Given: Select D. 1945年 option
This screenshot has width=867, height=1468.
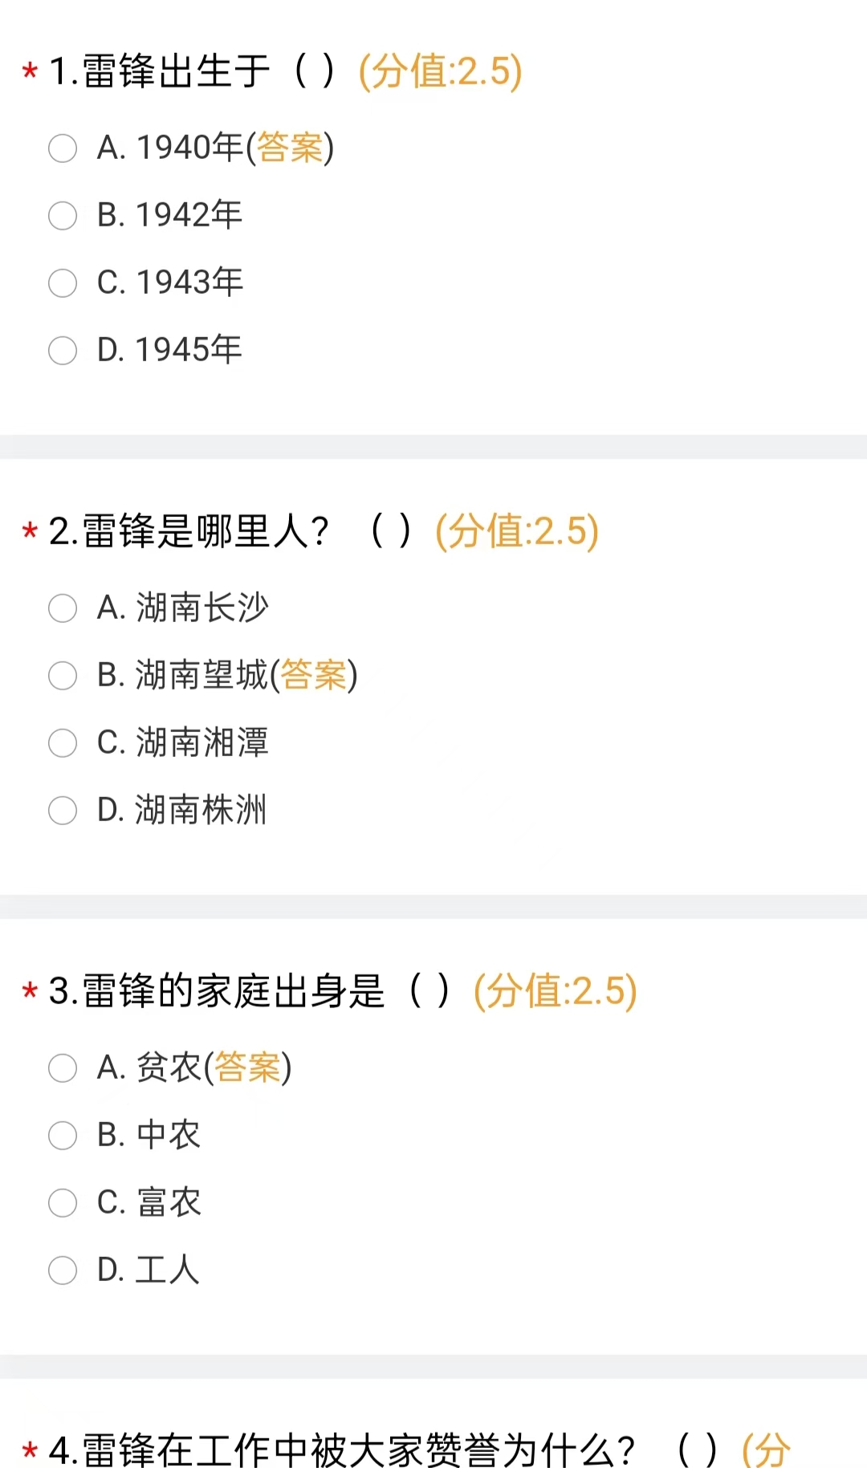Looking at the screenshot, I should pyautogui.click(x=63, y=351).
